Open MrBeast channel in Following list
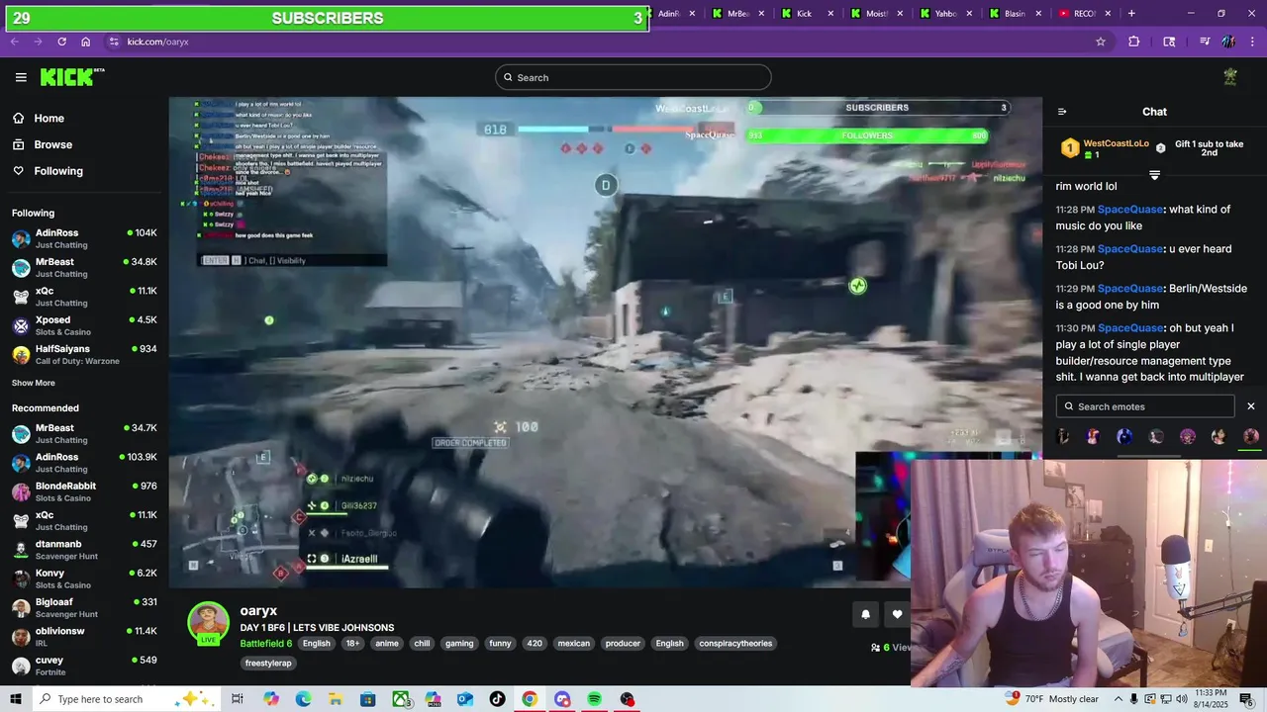Image resolution: width=1267 pixels, height=712 pixels. click(84, 268)
